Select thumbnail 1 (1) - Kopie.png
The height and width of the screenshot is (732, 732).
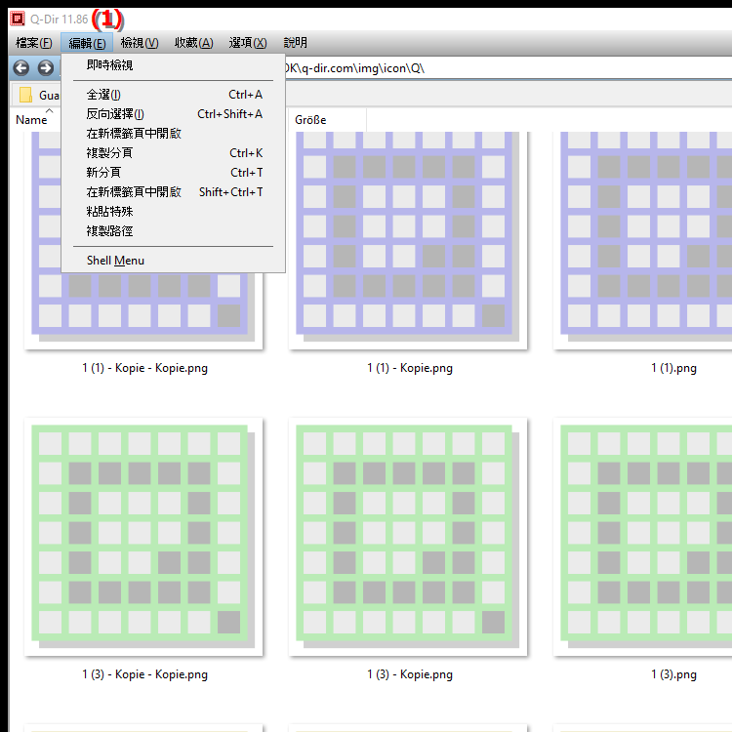tap(408, 240)
